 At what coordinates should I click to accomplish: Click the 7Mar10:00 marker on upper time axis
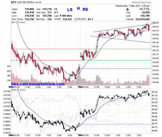tap(83, 87)
